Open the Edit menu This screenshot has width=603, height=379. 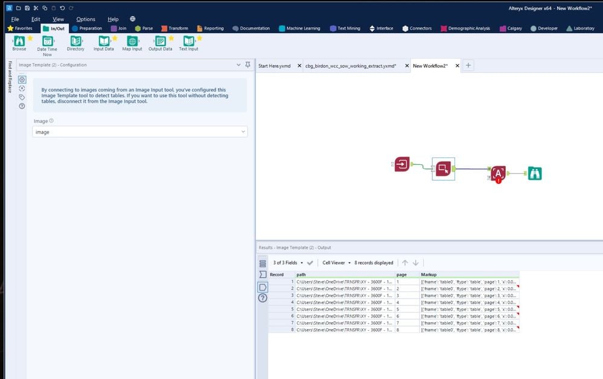[36, 19]
